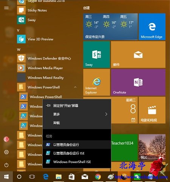Click the letter V section header
170x182 pixels.
pyautogui.click(x=18, y=30)
